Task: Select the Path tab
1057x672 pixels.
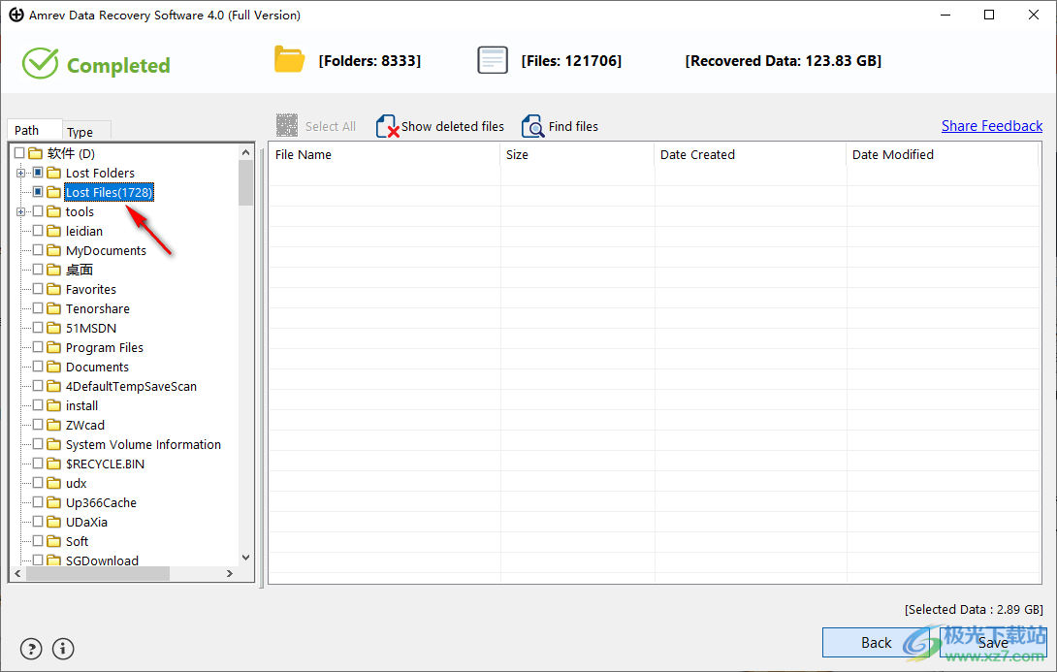Action: pos(28,131)
